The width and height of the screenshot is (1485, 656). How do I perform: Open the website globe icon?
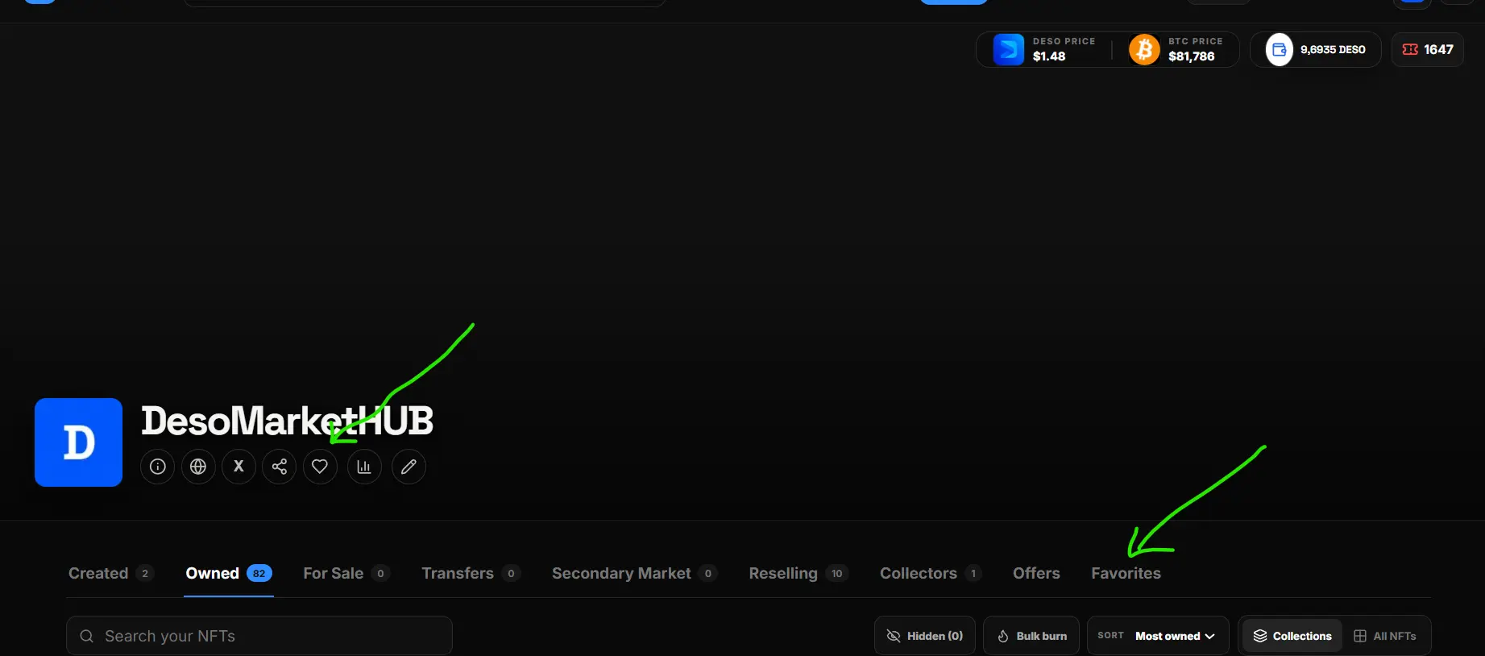pyautogui.click(x=198, y=467)
